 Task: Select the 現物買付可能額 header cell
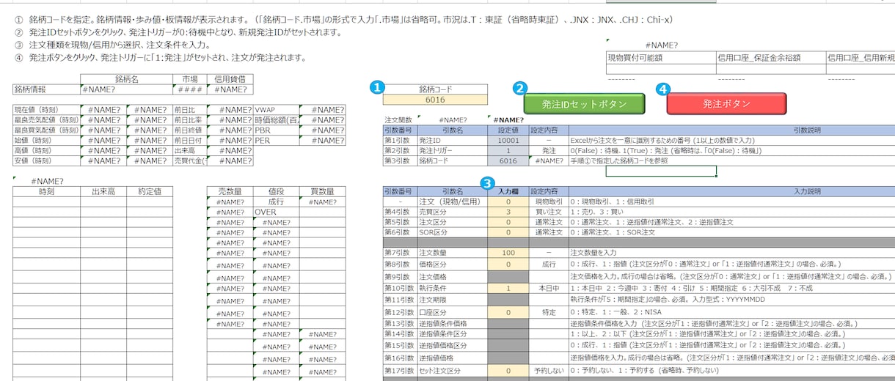(x=660, y=58)
